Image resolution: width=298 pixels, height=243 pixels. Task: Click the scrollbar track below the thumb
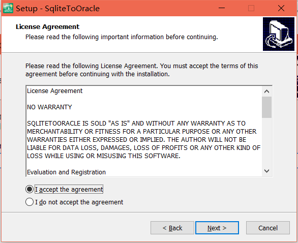point(266,142)
